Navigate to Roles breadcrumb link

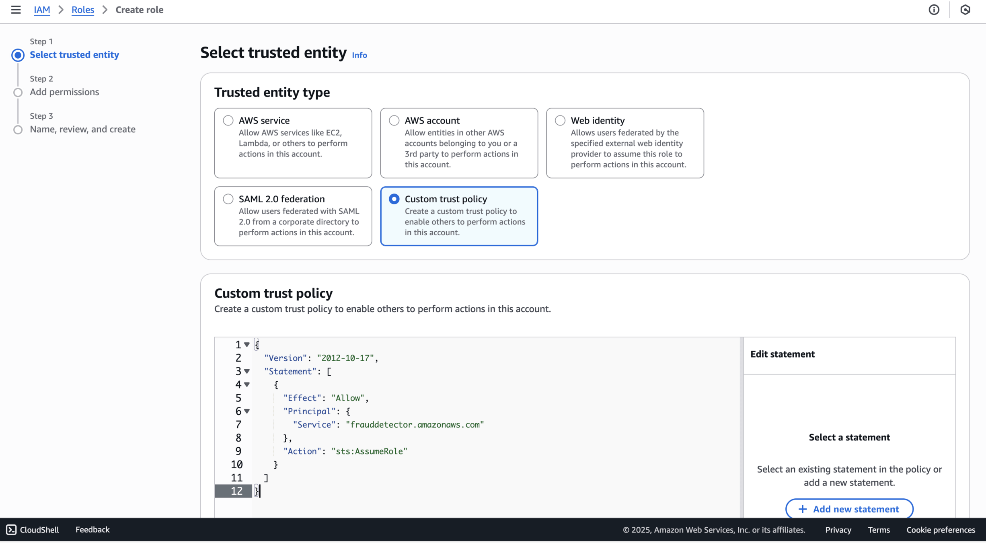click(x=82, y=10)
